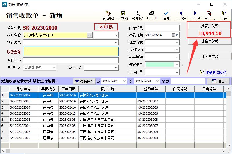The height and width of the screenshot is (154, 232).
Task: Open the calendar picker for 收款日期
Action: pos(175,35)
